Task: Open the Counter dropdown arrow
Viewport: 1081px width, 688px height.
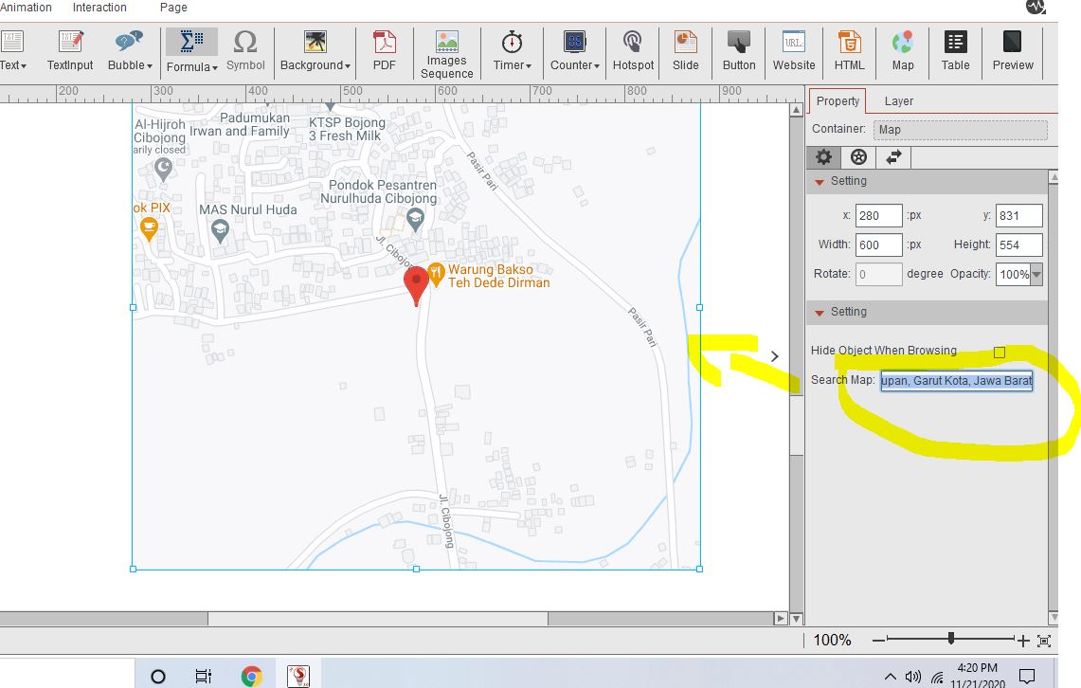Action: click(596, 66)
